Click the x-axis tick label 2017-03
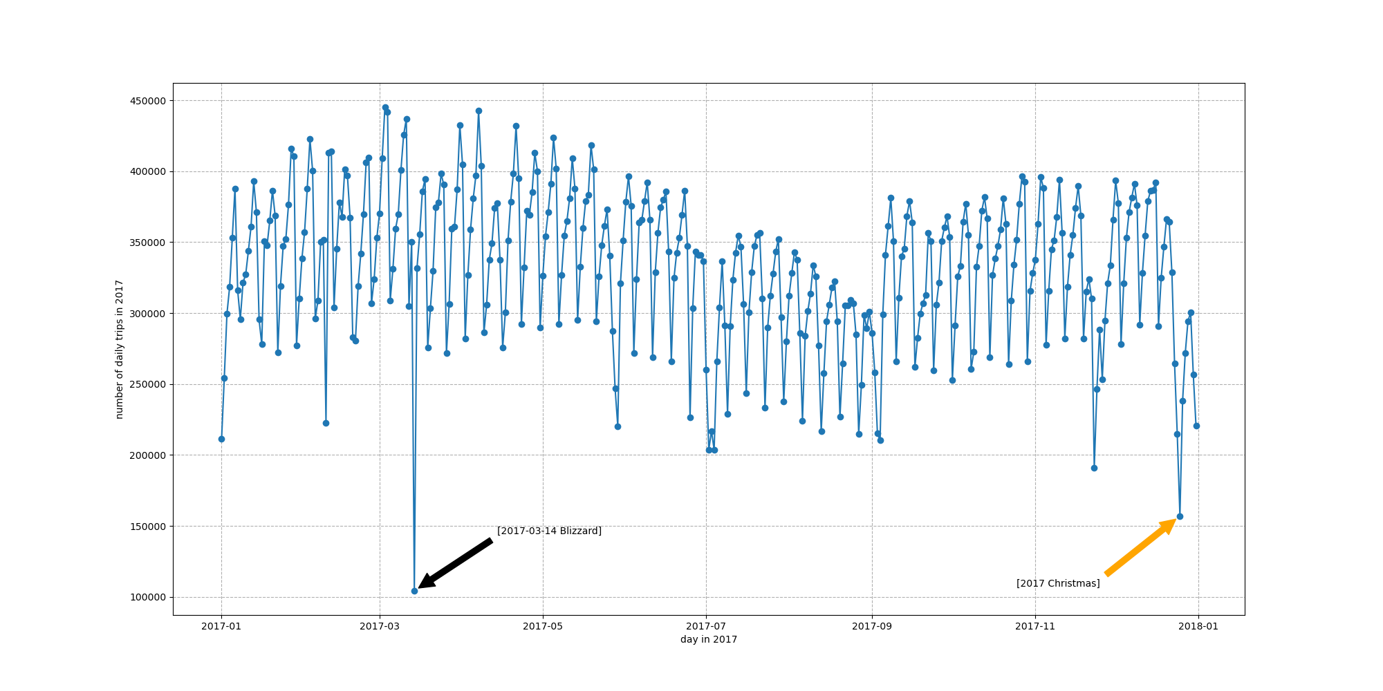This screenshot has width=1383, height=691. [379, 627]
